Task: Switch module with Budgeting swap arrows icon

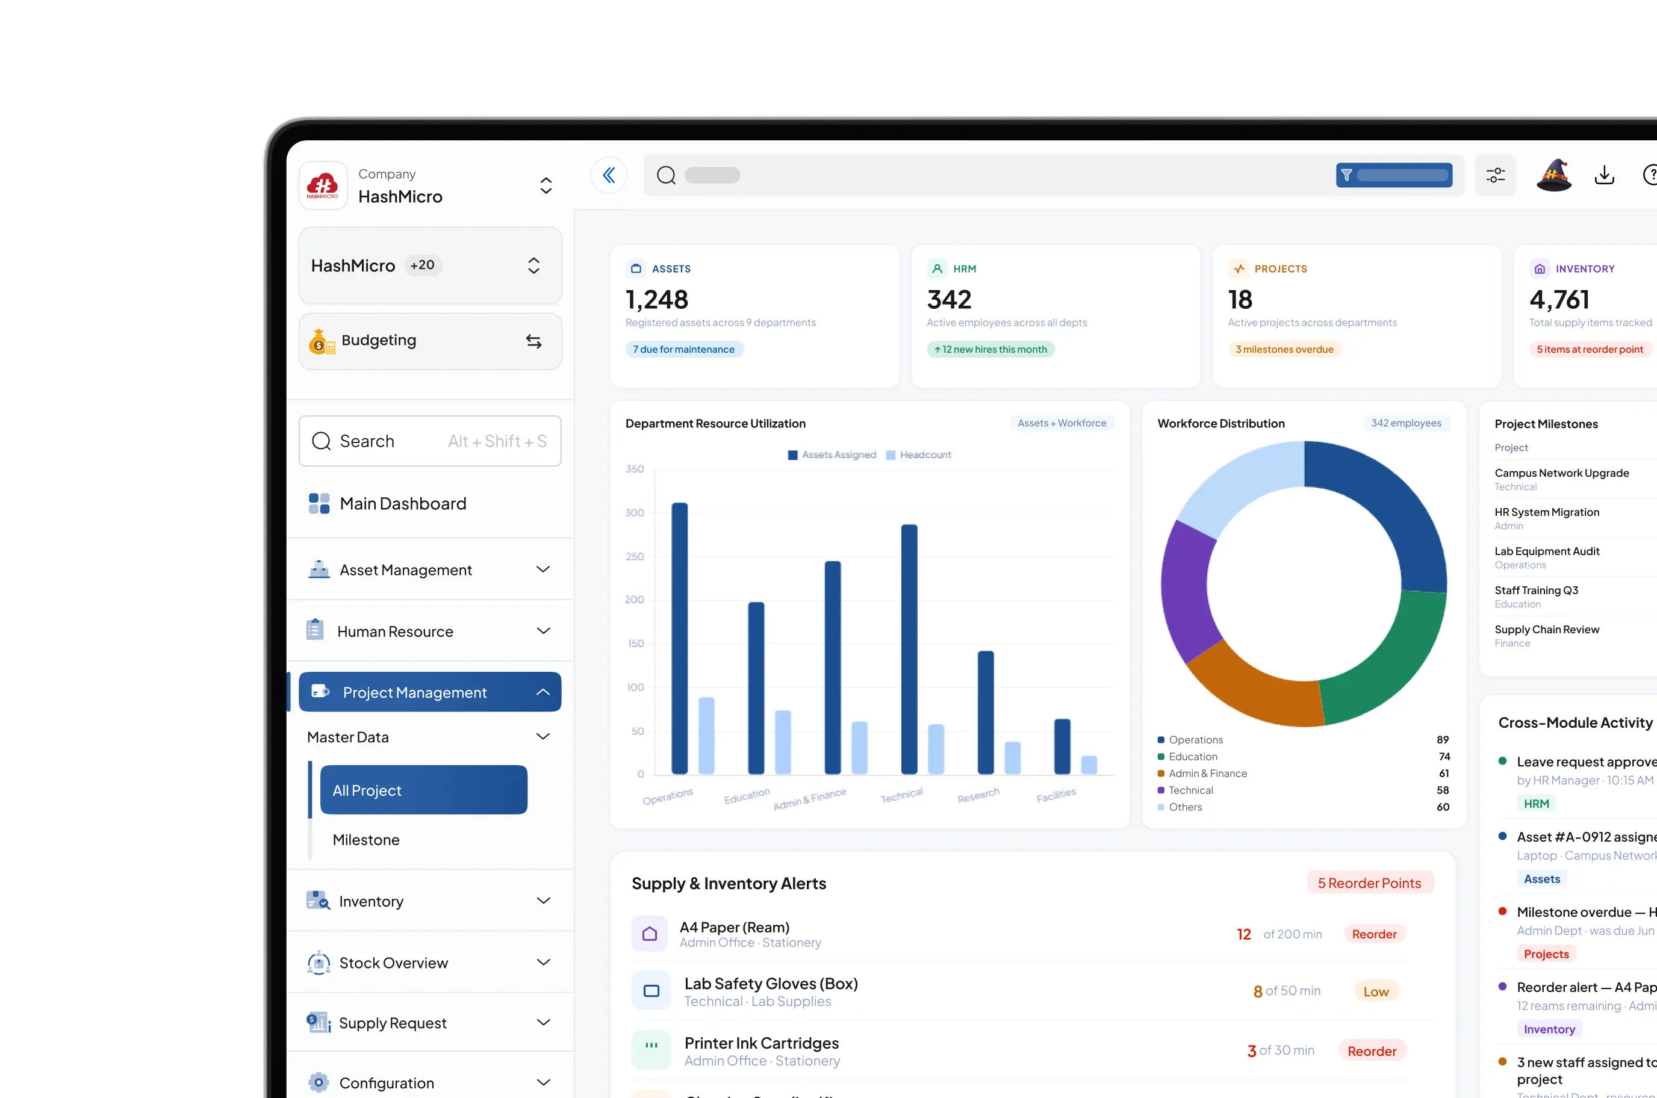Action: pos(533,341)
